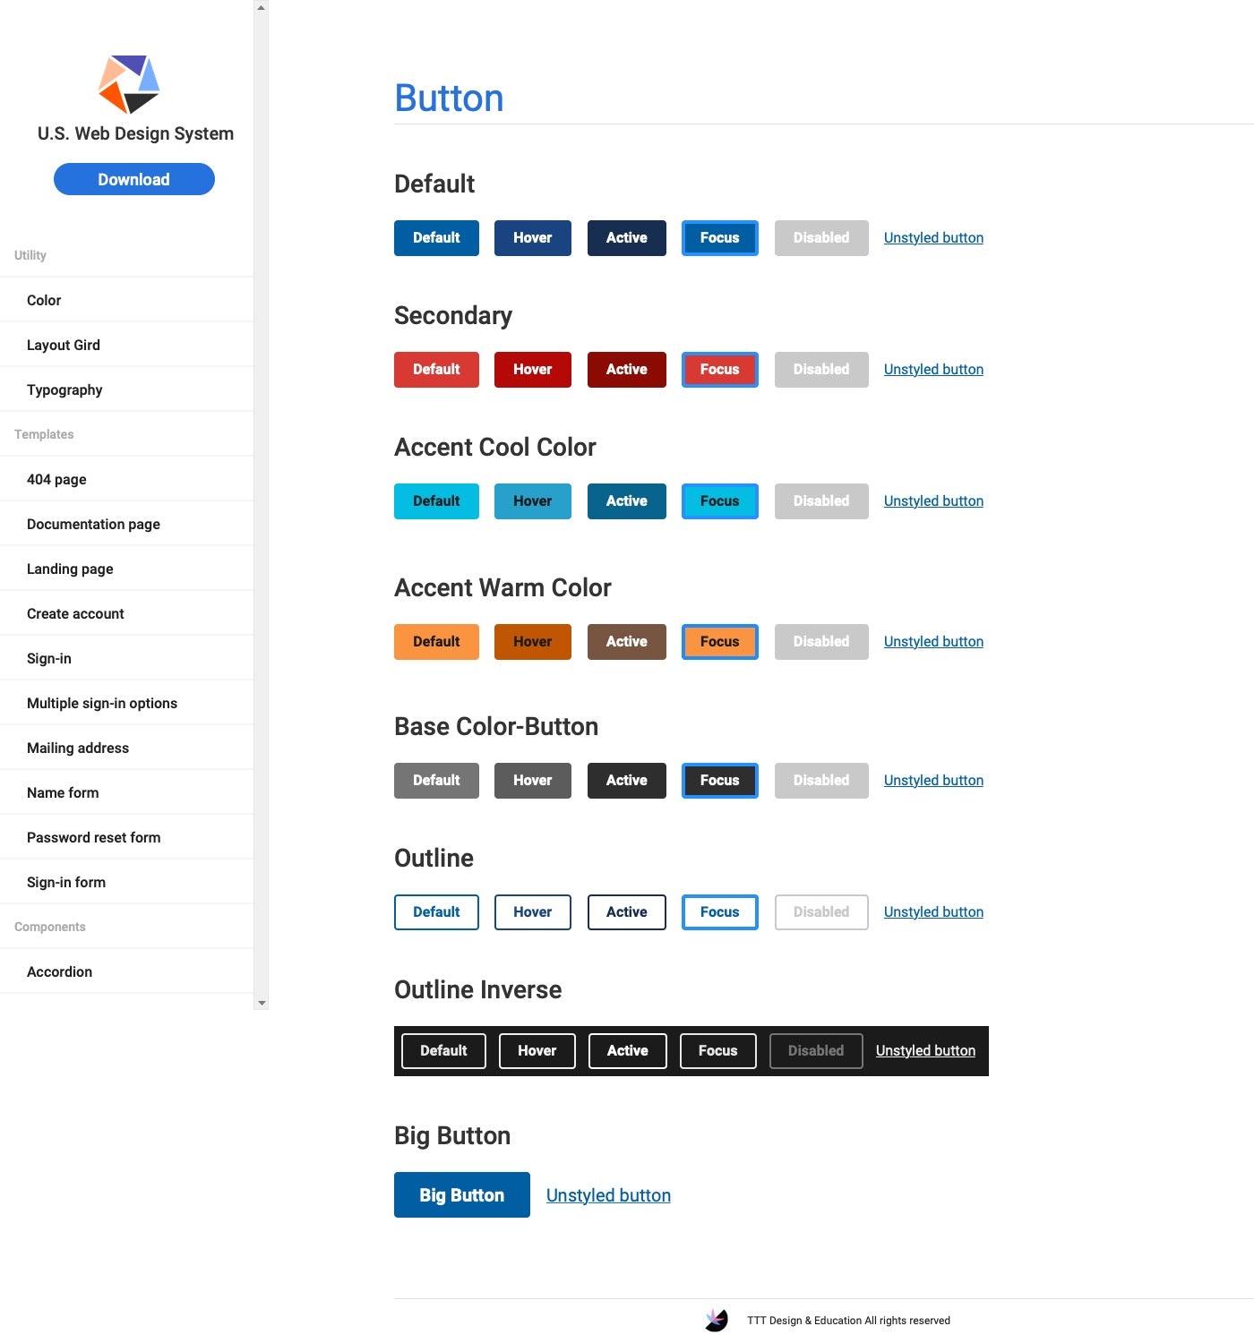Open the Color utility page
Viewport: 1254px width, 1343px height.
(44, 300)
